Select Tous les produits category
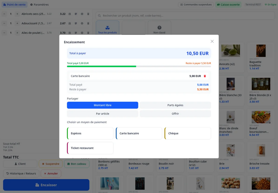The image size is (278, 193). pos(107,28)
